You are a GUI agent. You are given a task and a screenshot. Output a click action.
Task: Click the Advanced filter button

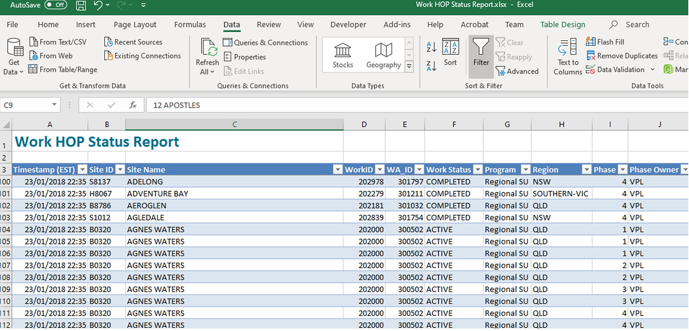point(517,71)
